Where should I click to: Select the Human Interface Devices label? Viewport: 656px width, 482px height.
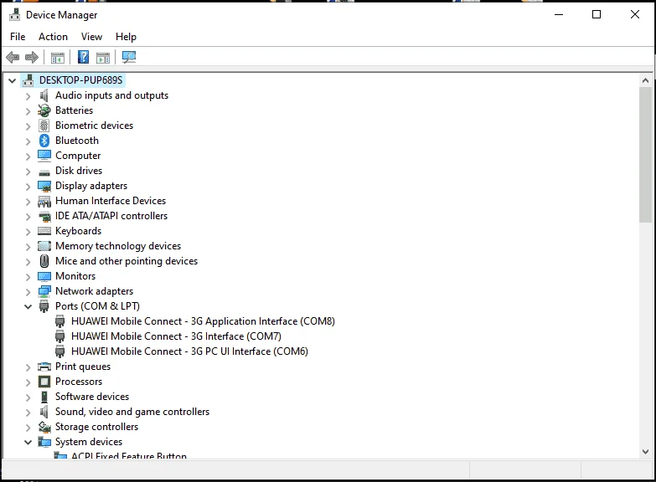(x=111, y=201)
